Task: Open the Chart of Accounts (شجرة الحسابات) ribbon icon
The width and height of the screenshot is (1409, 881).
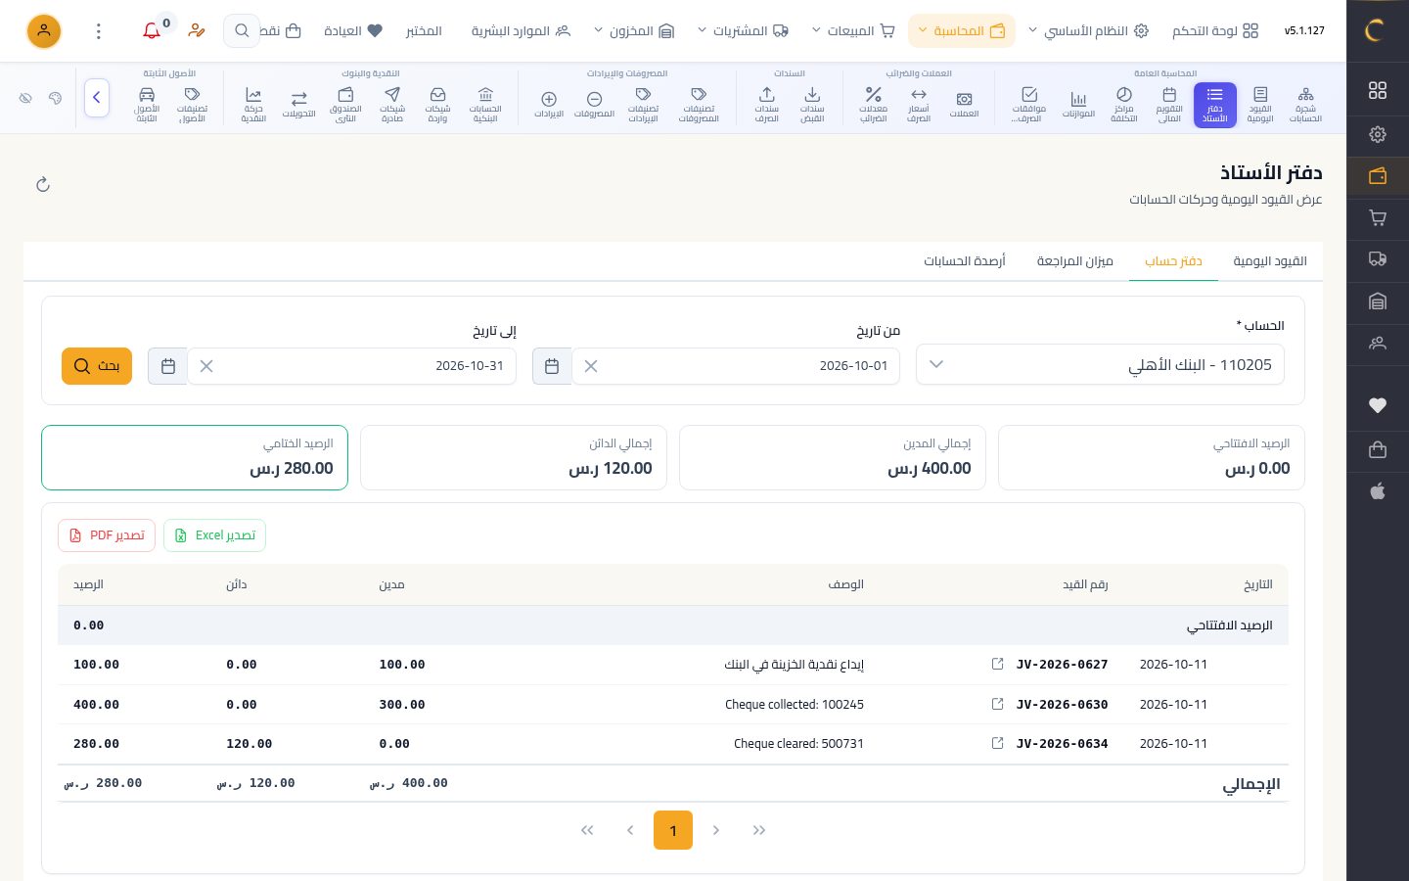Action: 1305,105
